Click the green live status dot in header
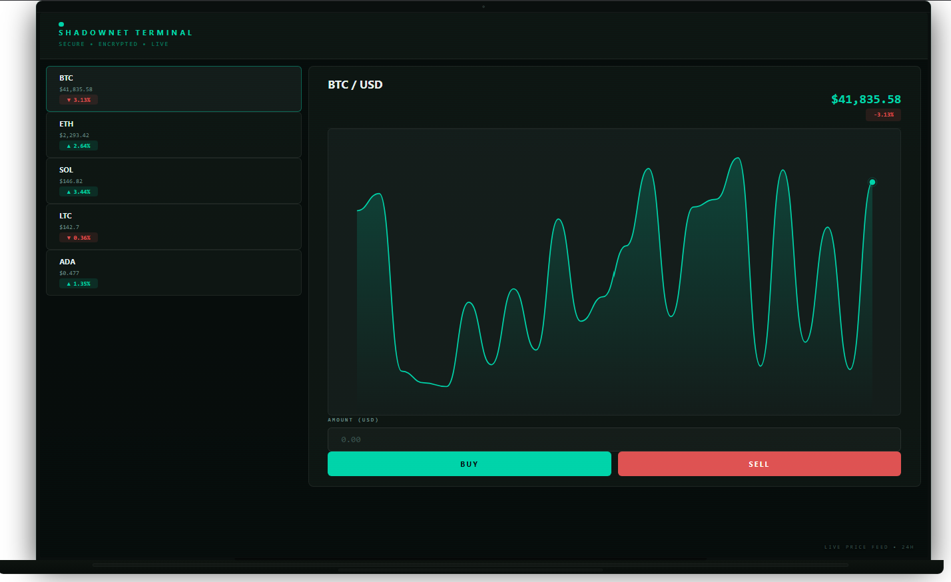This screenshot has width=951, height=582. coord(61,25)
